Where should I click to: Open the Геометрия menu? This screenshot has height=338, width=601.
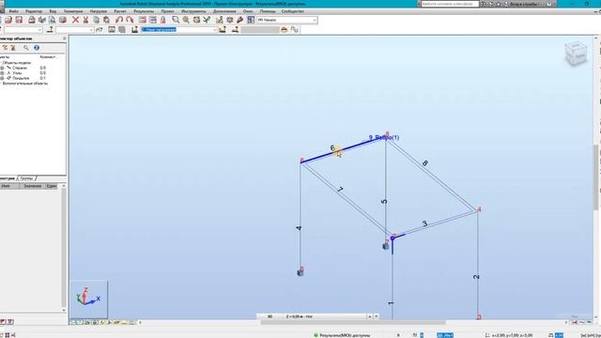point(73,11)
